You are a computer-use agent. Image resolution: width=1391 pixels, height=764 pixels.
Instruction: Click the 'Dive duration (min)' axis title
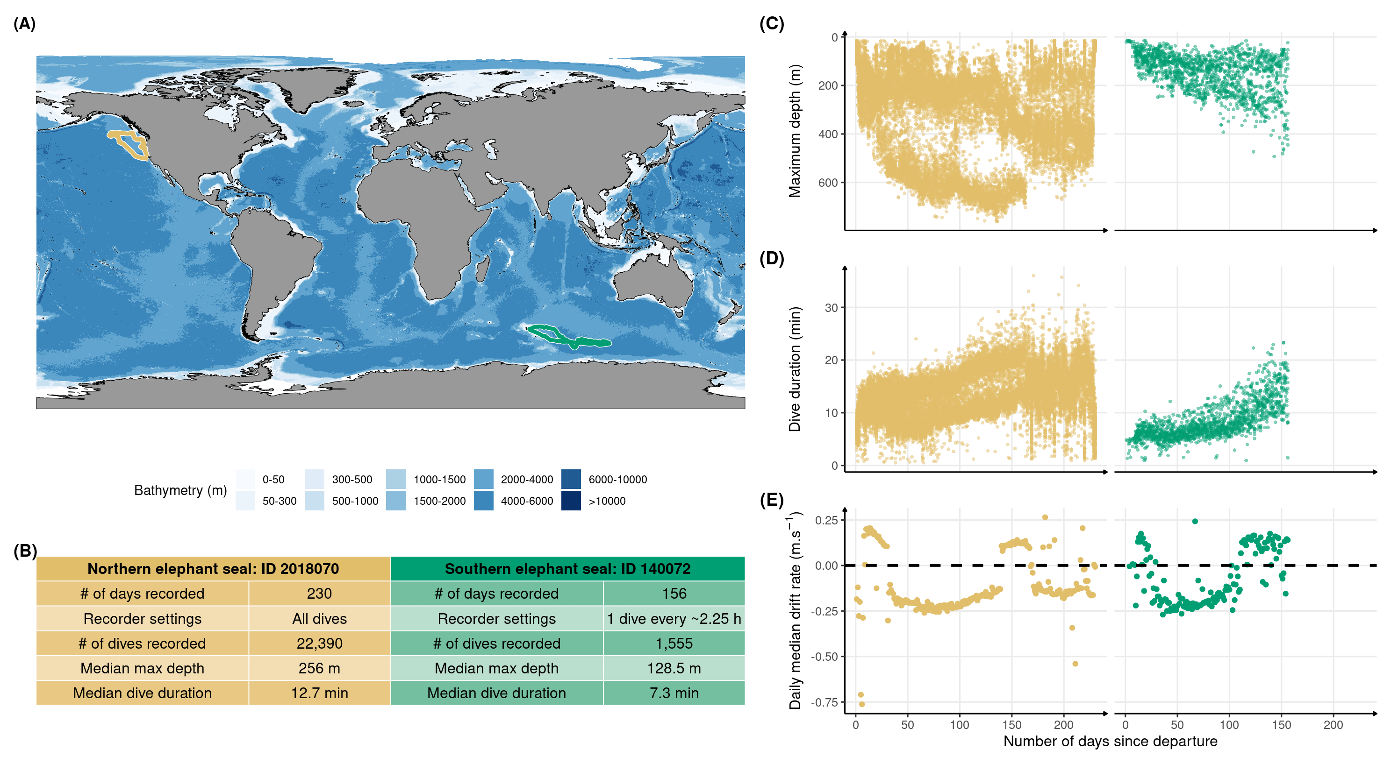pyautogui.click(x=794, y=369)
